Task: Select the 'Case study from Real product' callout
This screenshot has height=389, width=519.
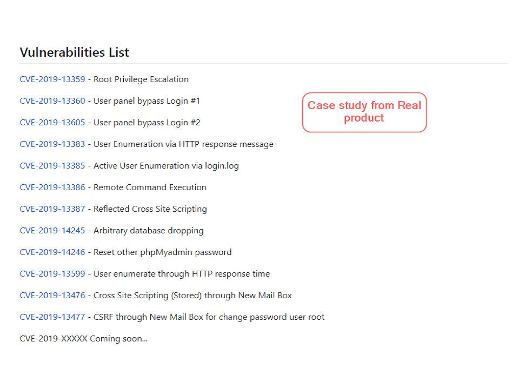Action: (x=364, y=112)
